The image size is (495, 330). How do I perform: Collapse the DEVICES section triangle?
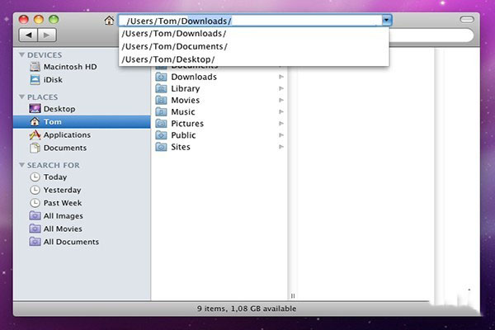[21, 55]
